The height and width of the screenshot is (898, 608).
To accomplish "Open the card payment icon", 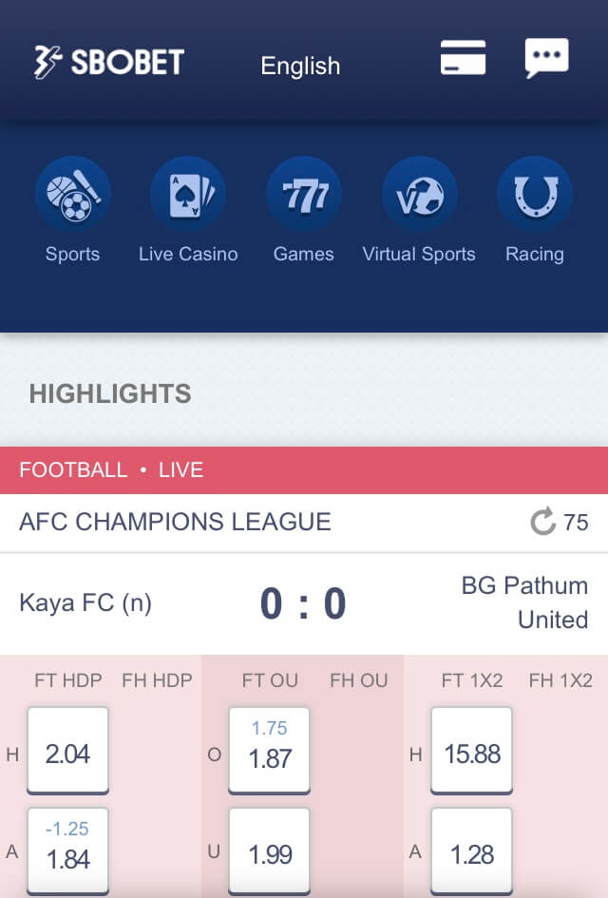I will [463, 59].
